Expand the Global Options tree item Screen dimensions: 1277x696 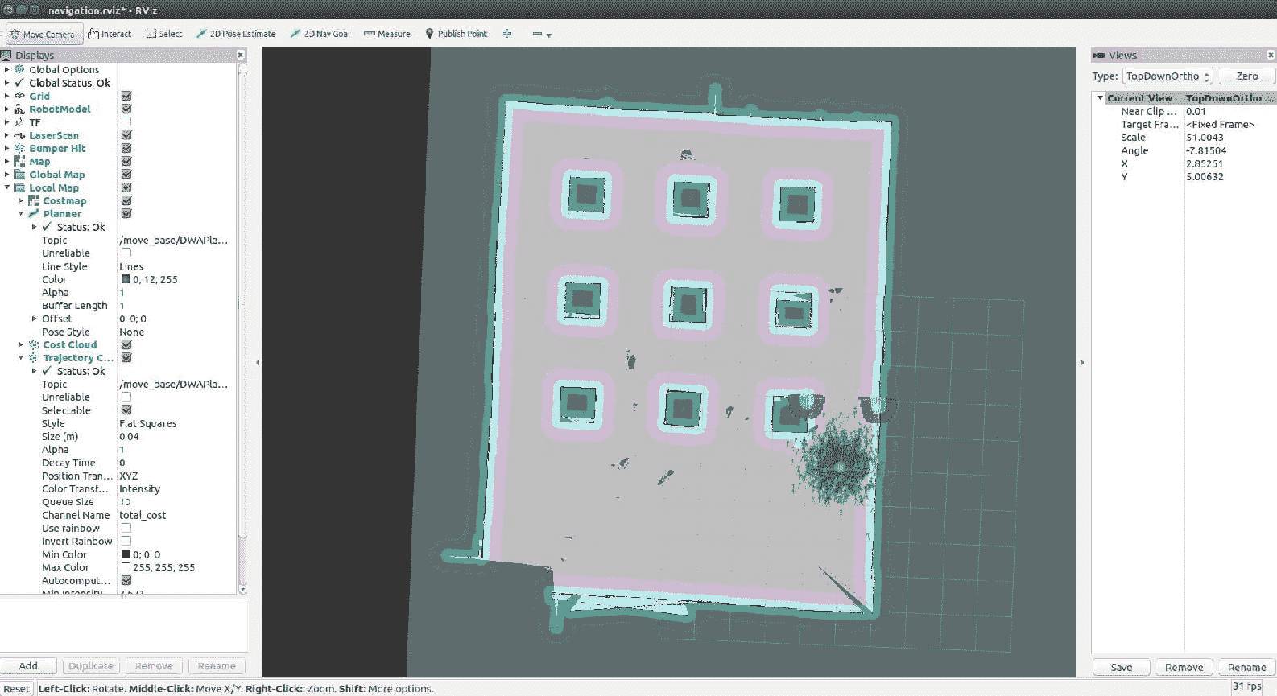[6, 70]
